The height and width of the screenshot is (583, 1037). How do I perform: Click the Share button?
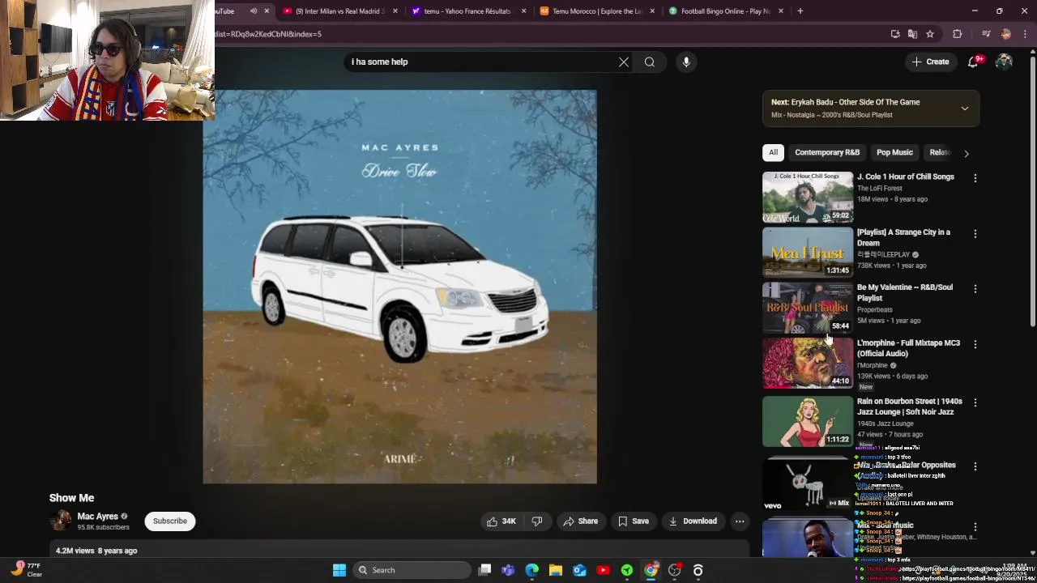[581, 521]
